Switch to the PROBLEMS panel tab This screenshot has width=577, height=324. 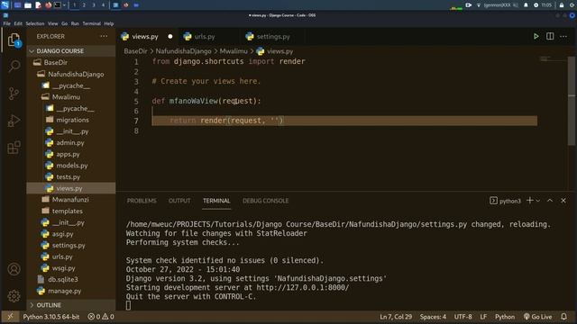coord(142,201)
